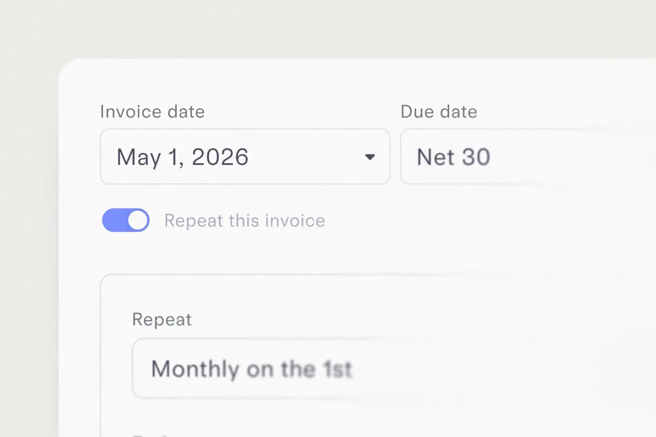Click the Invoice date label
This screenshot has height=437, width=656.
point(152,111)
